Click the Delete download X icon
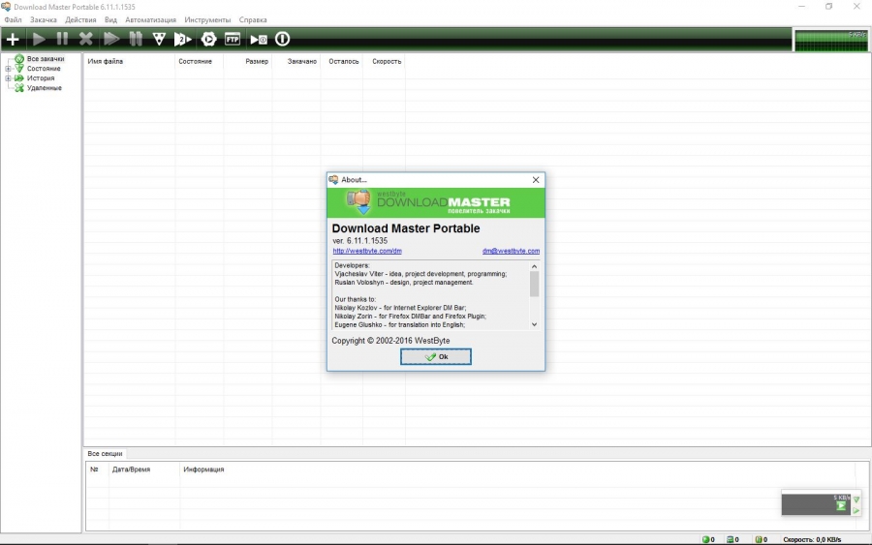The height and width of the screenshot is (545, 872). 85,40
